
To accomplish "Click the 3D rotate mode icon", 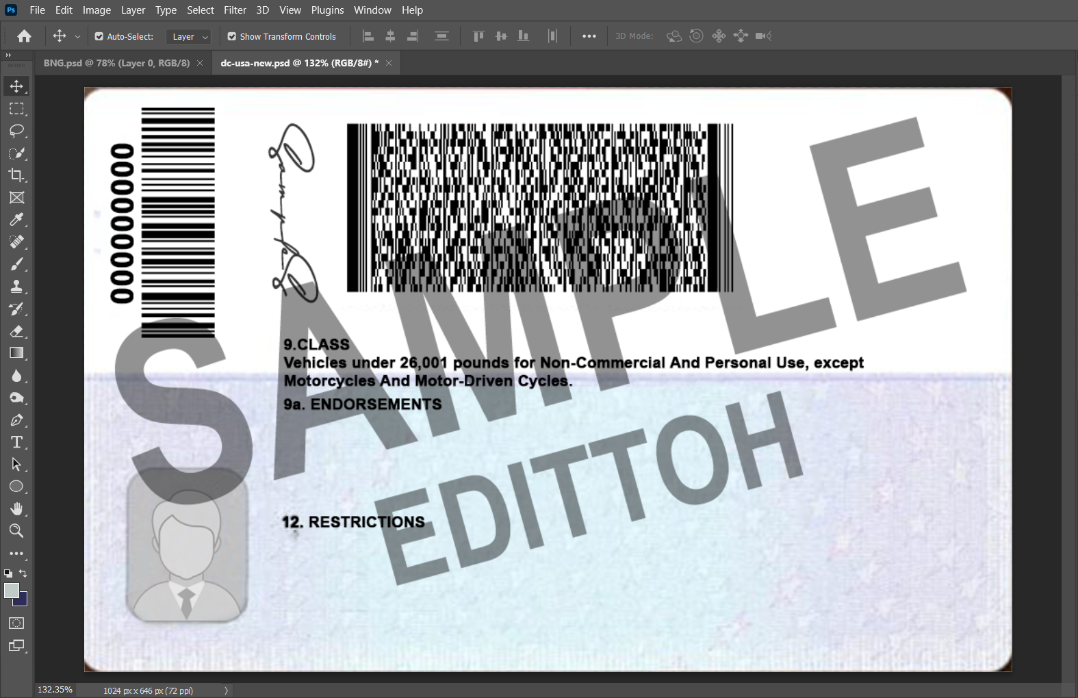I will (674, 36).
